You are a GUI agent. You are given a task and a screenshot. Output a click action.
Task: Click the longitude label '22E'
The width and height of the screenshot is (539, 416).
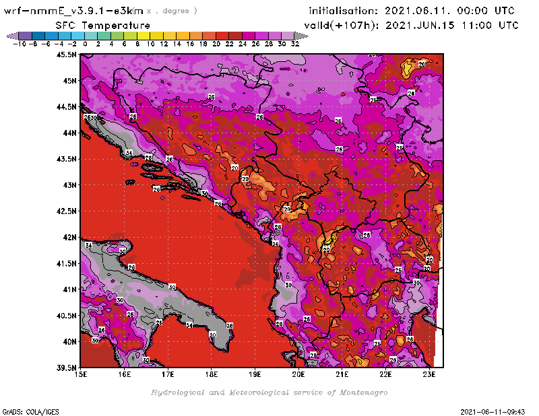pyautogui.click(x=385, y=374)
